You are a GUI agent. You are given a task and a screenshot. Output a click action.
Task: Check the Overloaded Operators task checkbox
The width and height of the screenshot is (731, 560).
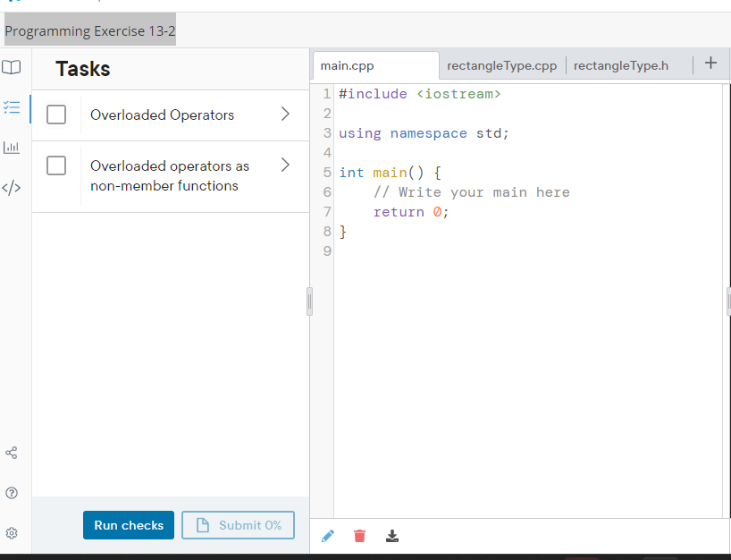tap(56, 115)
